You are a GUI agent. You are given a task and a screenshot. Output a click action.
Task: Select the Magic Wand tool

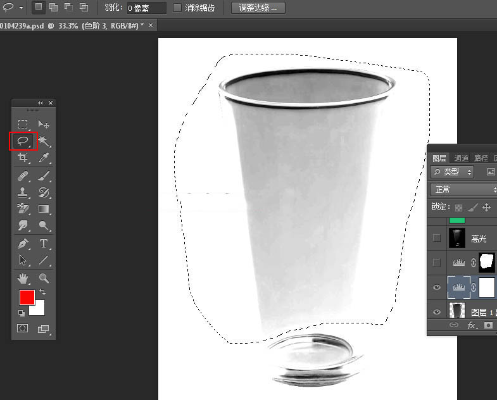click(44, 141)
